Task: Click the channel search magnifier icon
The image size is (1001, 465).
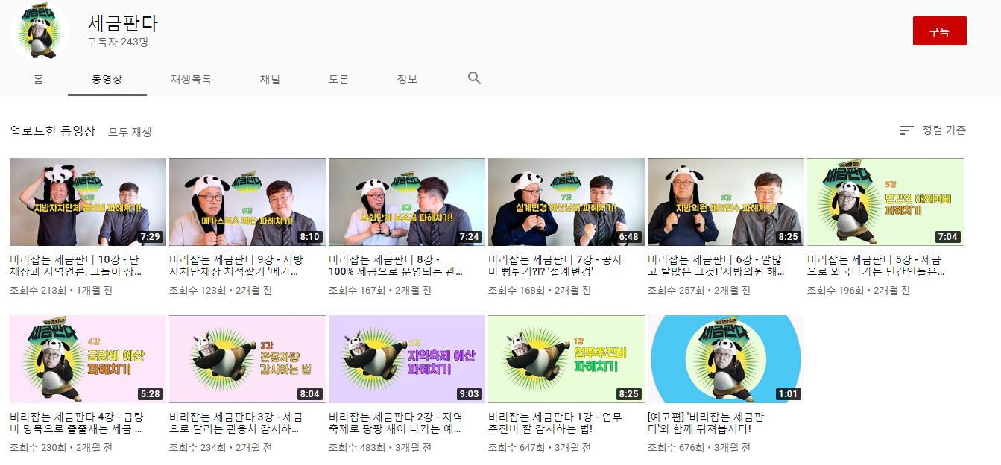Action: (x=474, y=78)
